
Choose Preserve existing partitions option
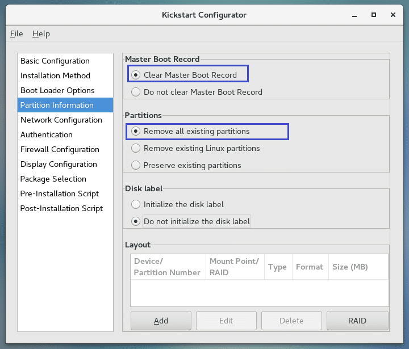(x=136, y=165)
